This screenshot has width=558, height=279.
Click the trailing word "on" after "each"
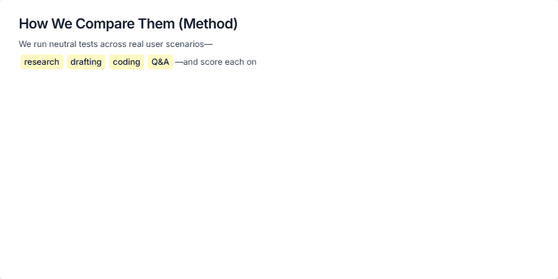tap(252, 62)
